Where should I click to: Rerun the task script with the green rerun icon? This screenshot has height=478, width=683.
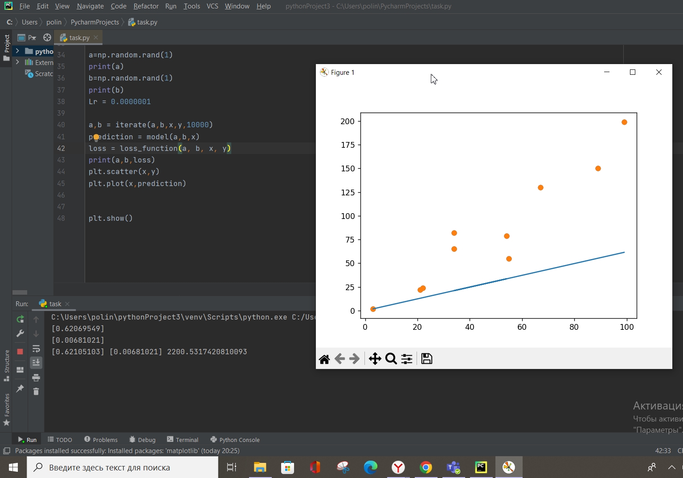tap(20, 319)
